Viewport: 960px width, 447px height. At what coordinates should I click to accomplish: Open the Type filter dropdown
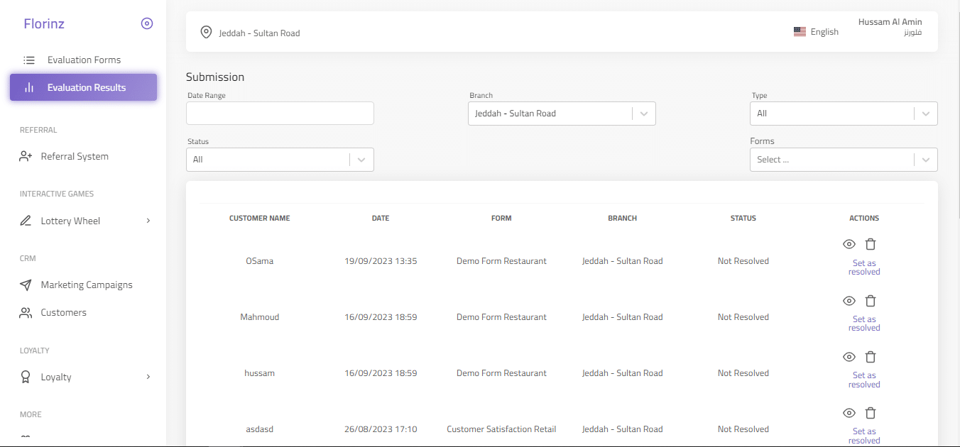coord(843,114)
